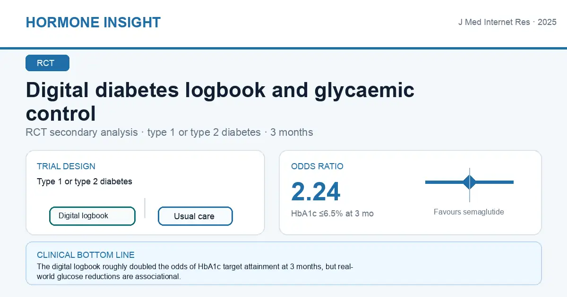This screenshot has width=567, height=297.
Task: Click the J Med Internet Res citation
Action: pos(507,22)
